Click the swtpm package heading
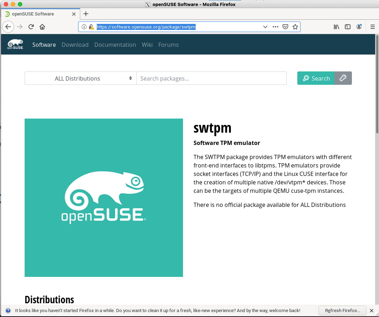The width and height of the screenshot is (379, 317). (212, 128)
